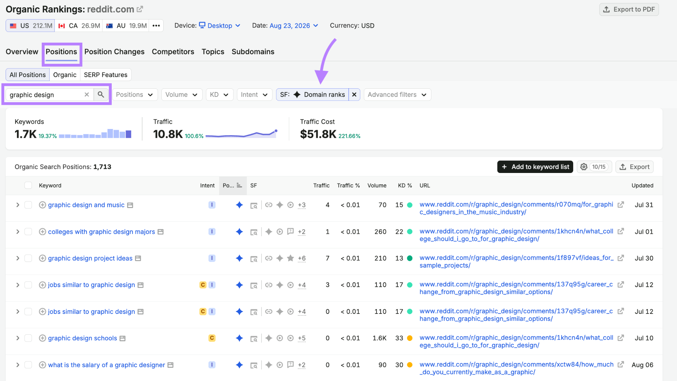677x381 pixels.
Task: Open the date Aug 23, 2026 picker
Action: 294,26
